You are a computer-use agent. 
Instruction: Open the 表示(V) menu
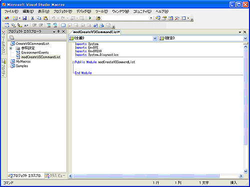tap(43, 11)
